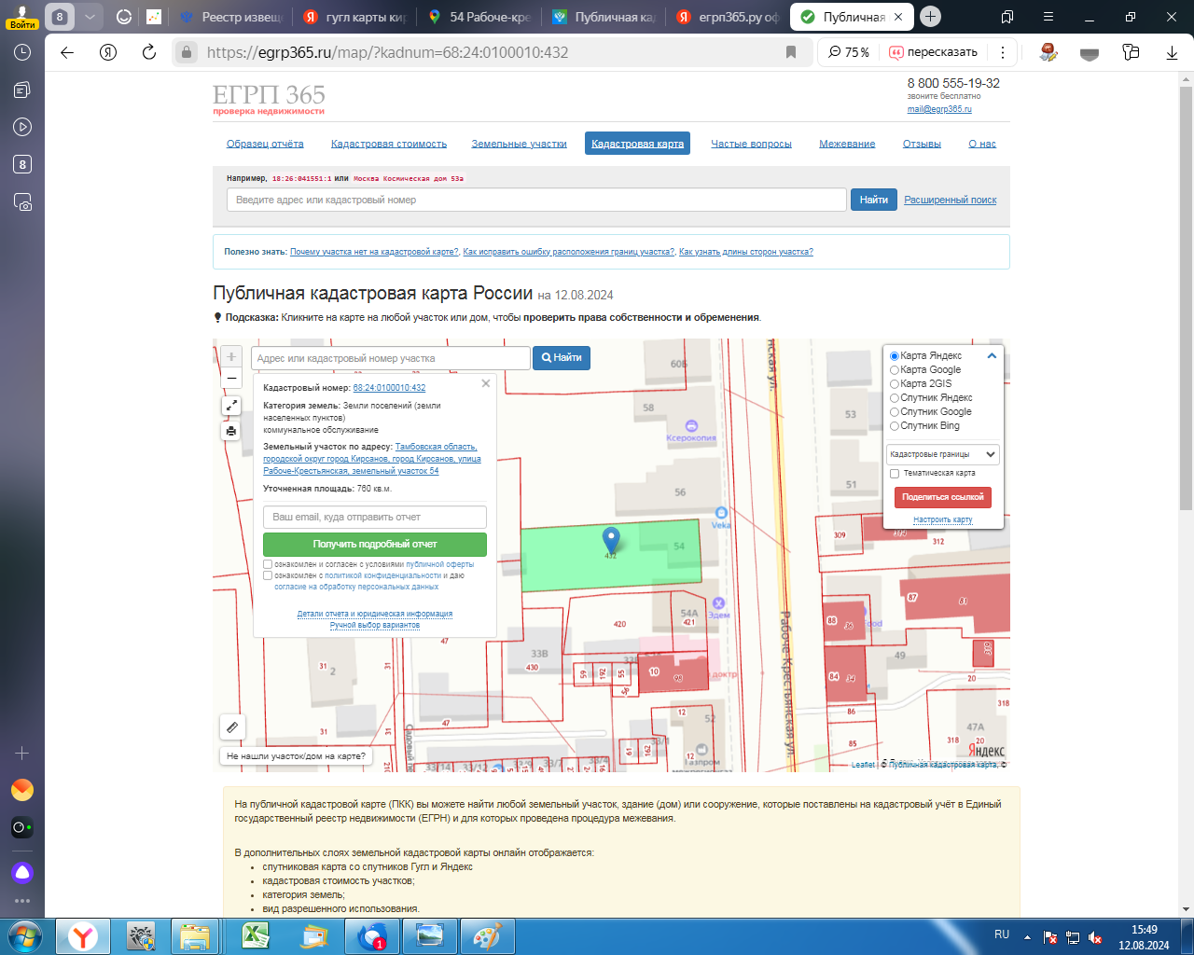1194x955 pixels.
Task: Enable Тематическая карта checkbox
Action: click(x=895, y=473)
